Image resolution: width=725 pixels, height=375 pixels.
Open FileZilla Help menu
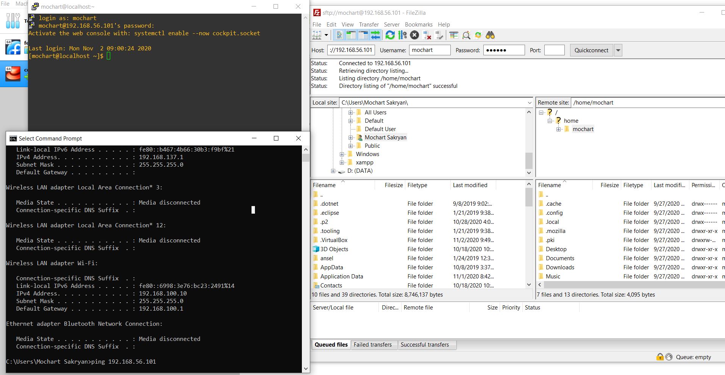(x=444, y=24)
